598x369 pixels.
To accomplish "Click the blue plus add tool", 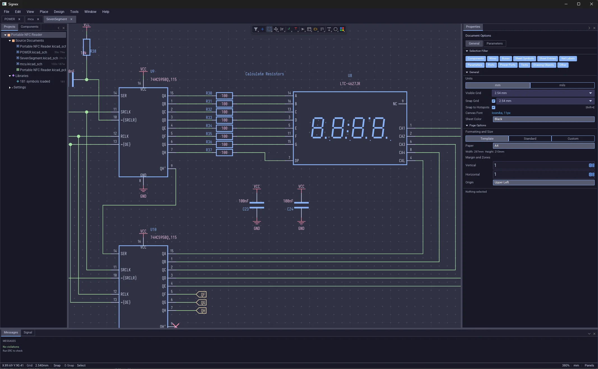I will pyautogui.click(x=262, y=29).
